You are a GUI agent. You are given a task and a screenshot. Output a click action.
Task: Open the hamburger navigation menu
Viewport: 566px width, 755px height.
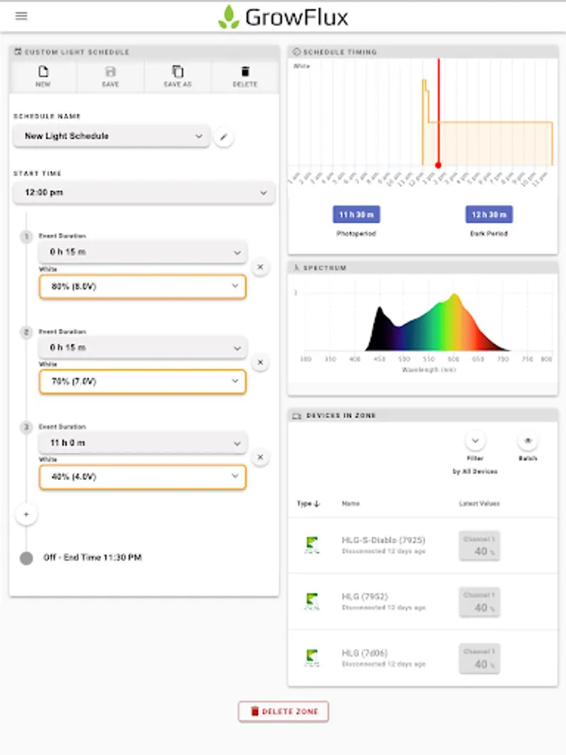[x=21, y=16]
